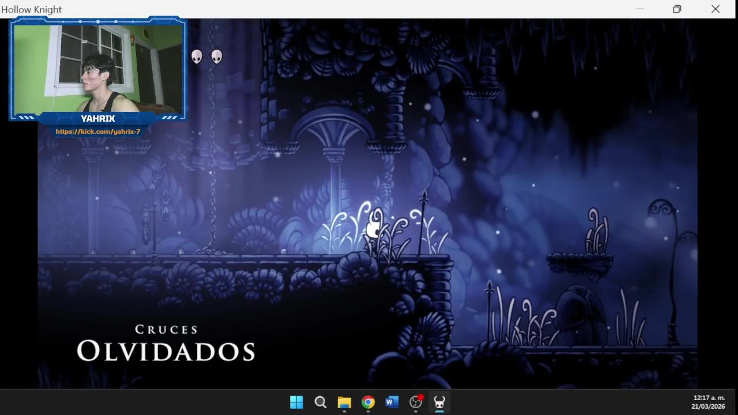This screenshot has width=738, height=415.
Task: Click the second health mask icon
Action: (217, 56)
